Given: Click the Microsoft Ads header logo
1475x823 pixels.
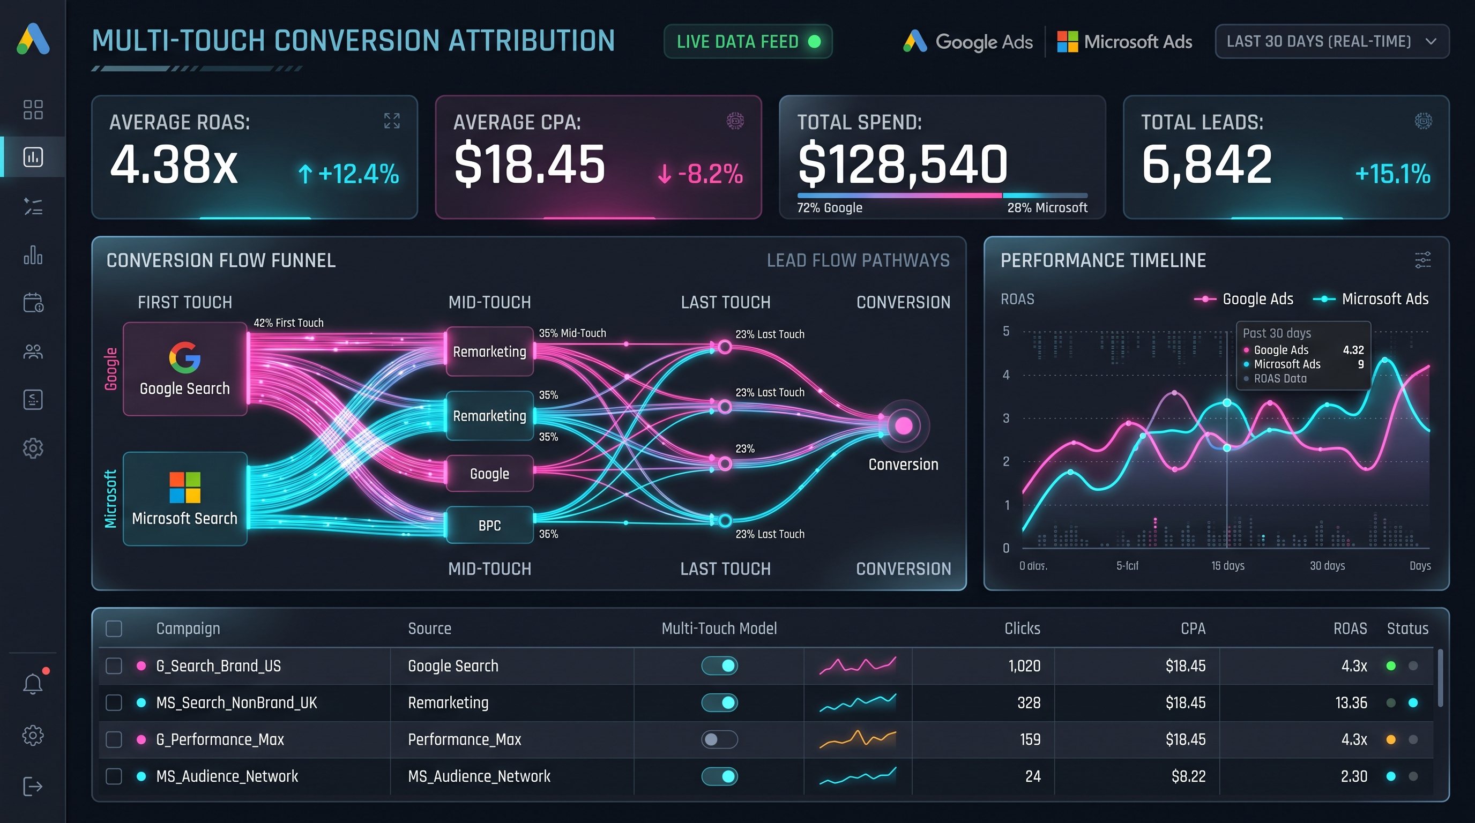Looking at the screenshot, I should point(1124,41).
